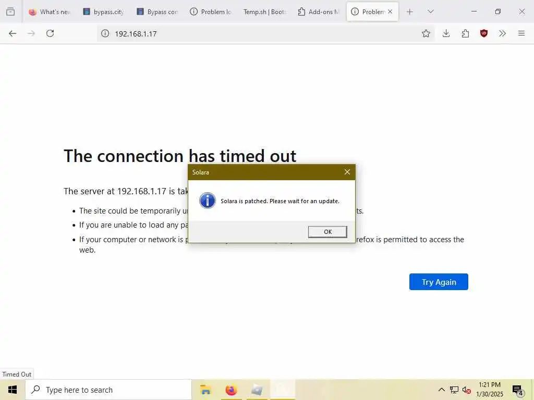Minimize the Firefox window
Image resolution: width=534 pixels, height=400 pixels.
474,11
